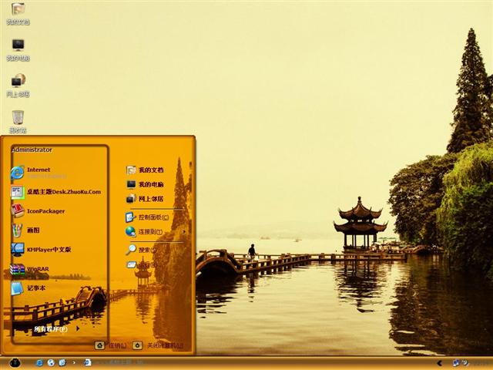Expand hidden tray icons with left arrow
Image resolution: width=493 pixels, height=370 pixels.
point(440,363)
